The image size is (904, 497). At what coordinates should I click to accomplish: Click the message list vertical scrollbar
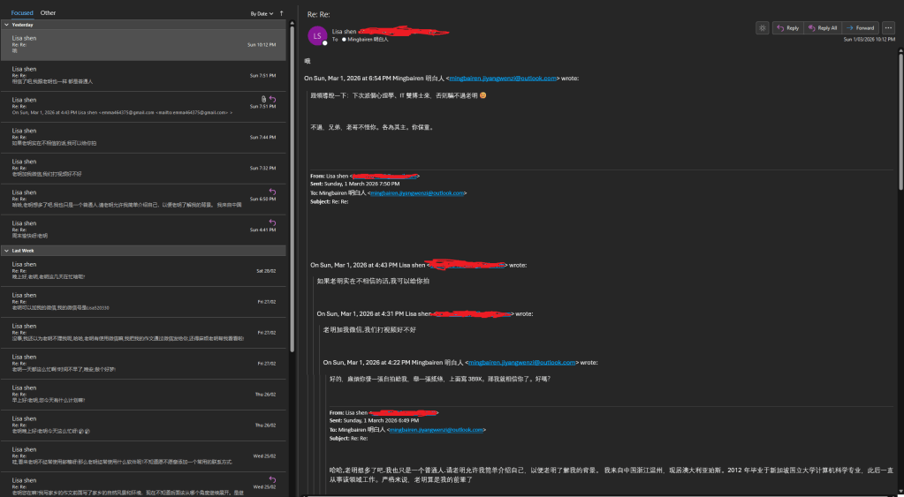(x=292, y=177)
